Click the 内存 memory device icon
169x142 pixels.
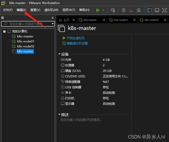point(63,60)
